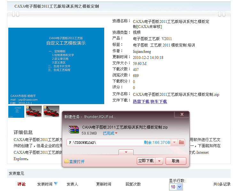Open the 立即下载 split-button arrow
233x191 pixels.
(x=160, y=161)
